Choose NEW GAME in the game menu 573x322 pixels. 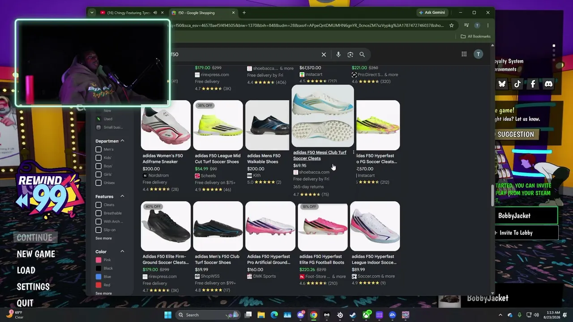pyautogui.click(x=36, y=254)
